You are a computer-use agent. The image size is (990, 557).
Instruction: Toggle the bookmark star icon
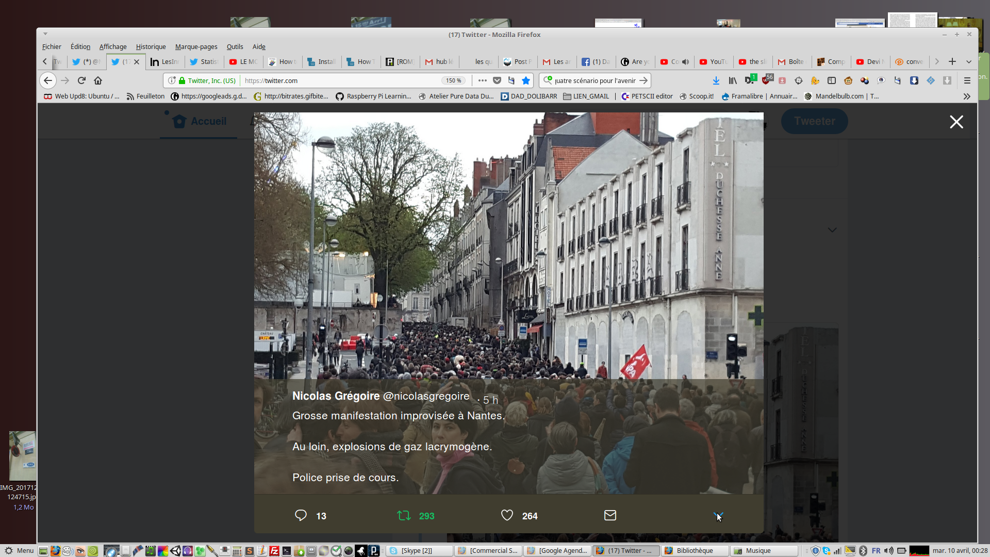tap(526, 80)
